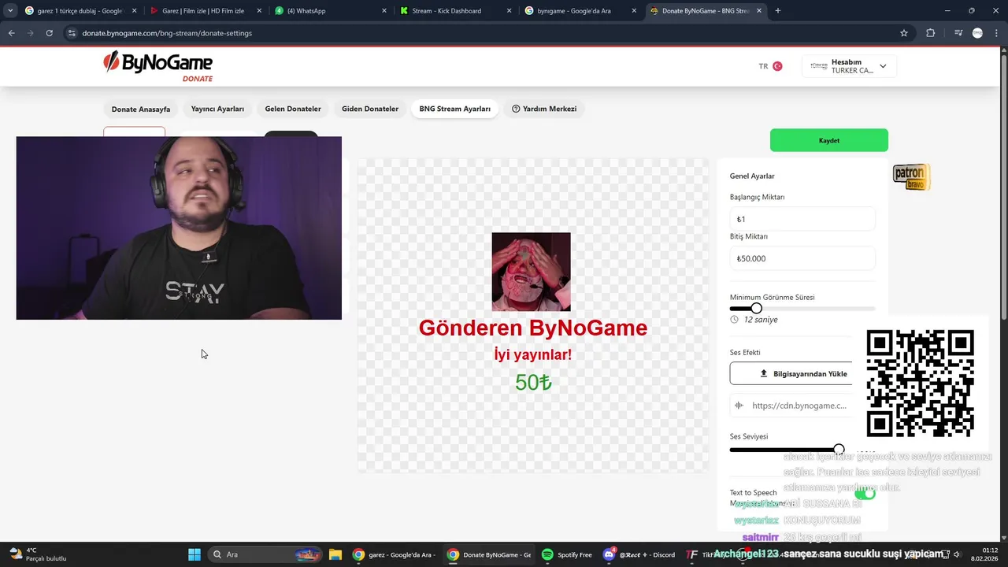The height and width of the screenshot is (567, 1008).
Task: Expand the Hesabım account dropdown
Action: tap(849, 66)
